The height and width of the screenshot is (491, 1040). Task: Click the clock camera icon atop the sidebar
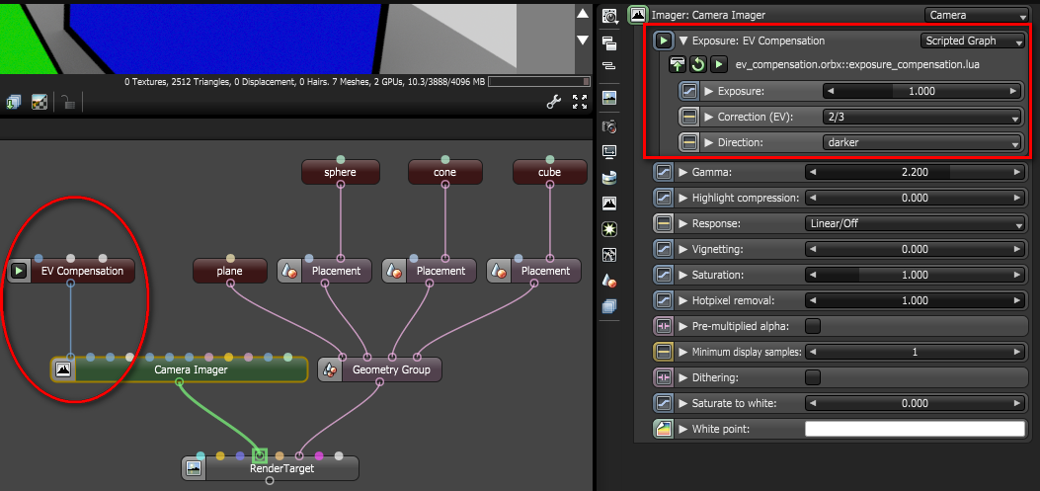pos(609,16)
